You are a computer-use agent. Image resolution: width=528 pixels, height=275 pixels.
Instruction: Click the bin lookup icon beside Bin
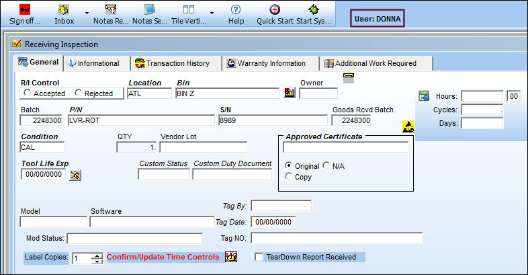pyautogui.click(x=290, y=93)
